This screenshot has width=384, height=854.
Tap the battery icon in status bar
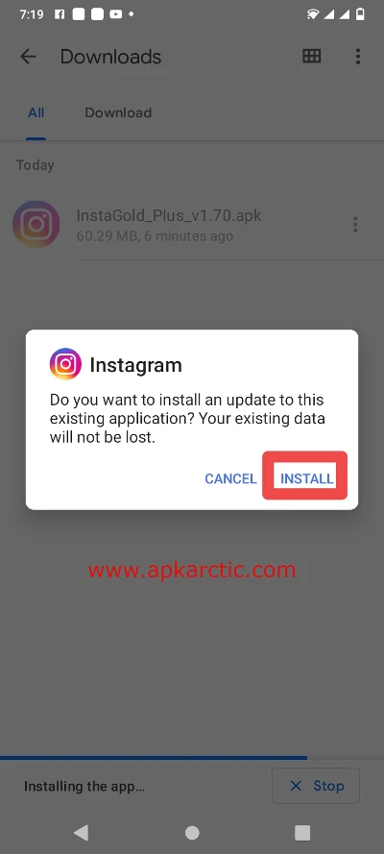tap(360, 14)
